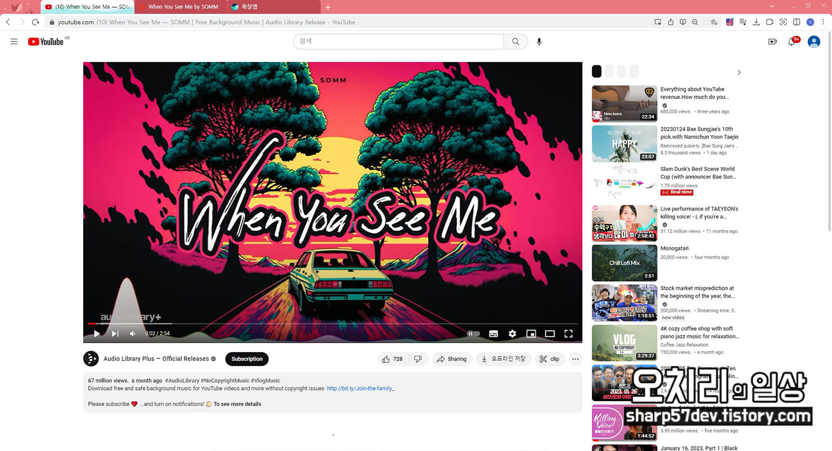Image resolution: width=832 pixels, height=451 pixels.
Task: Open the browser profile avatar
Action: pos(810,22)
